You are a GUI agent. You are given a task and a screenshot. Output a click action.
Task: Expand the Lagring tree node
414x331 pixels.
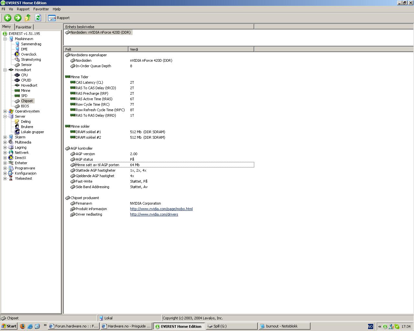pos(5,147)
